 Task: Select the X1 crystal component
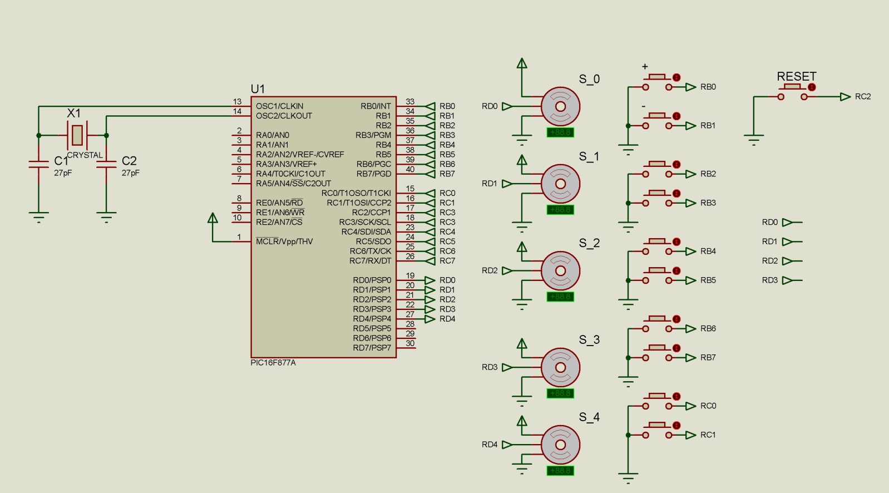(x=77, y=135)
